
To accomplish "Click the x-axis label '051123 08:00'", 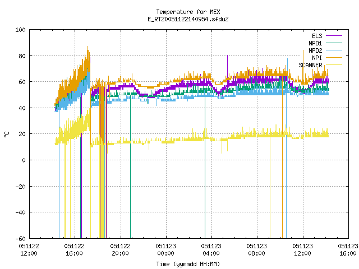I will click(x=257, y=249).
